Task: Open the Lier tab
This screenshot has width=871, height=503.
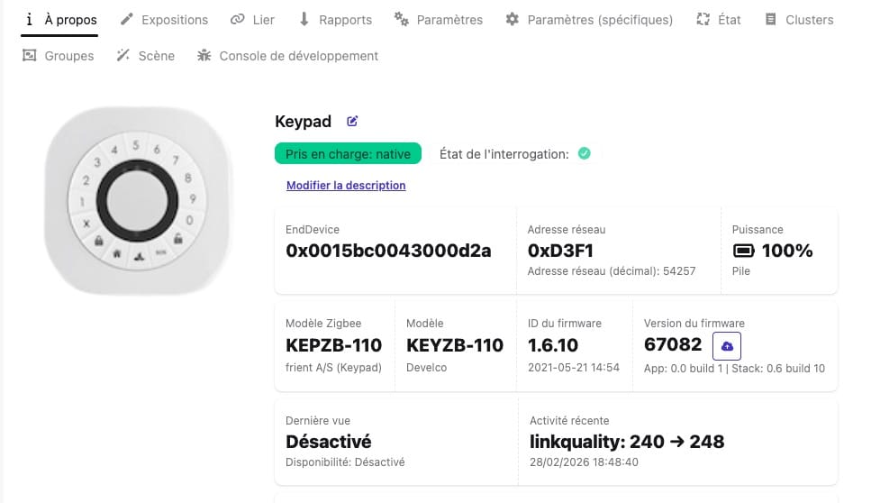Action: (x=251, y=20)
